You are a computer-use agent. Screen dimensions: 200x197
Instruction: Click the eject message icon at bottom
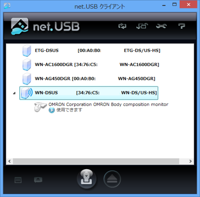(38, 180)
